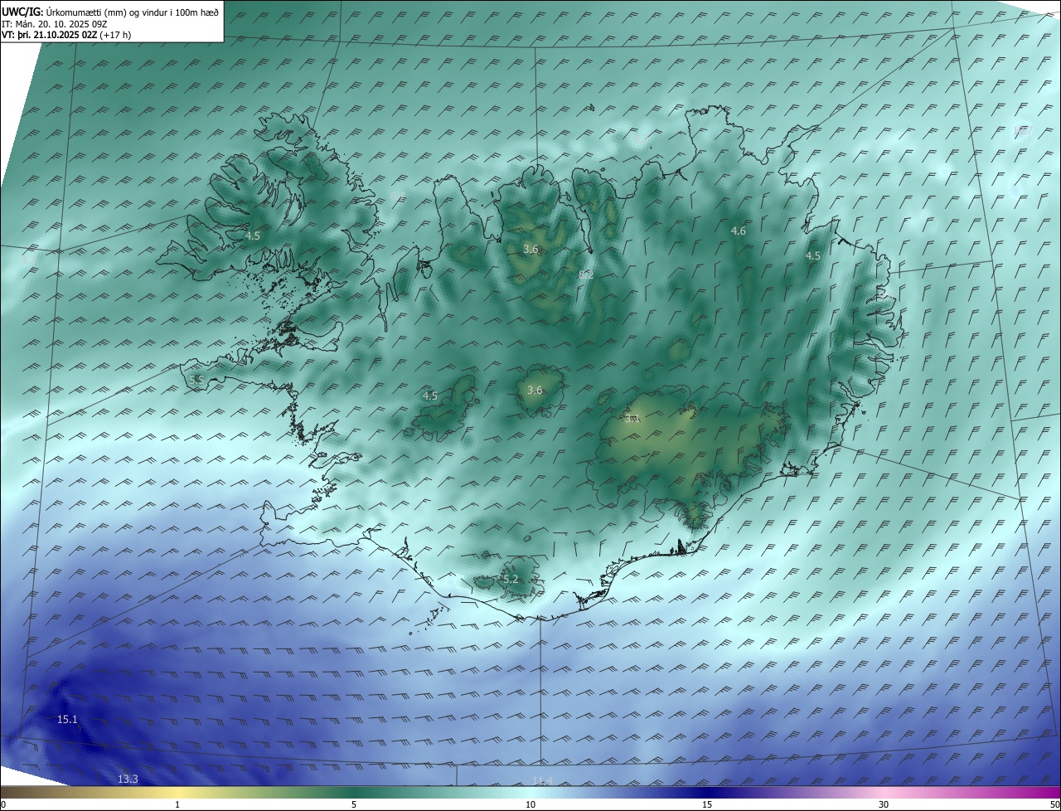Click the 5.2 value label near the south coast
Image resolution: width=1061 pixels, height=811 pixels.
pyautogui.click(x=511, y=579)
